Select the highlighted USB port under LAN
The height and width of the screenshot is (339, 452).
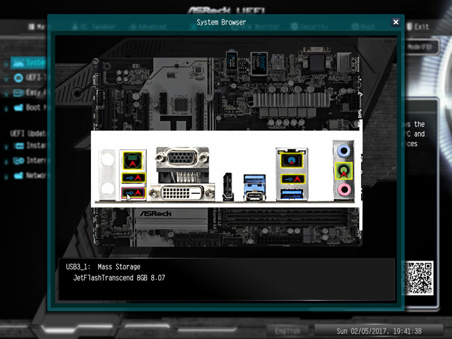[293, 179]
